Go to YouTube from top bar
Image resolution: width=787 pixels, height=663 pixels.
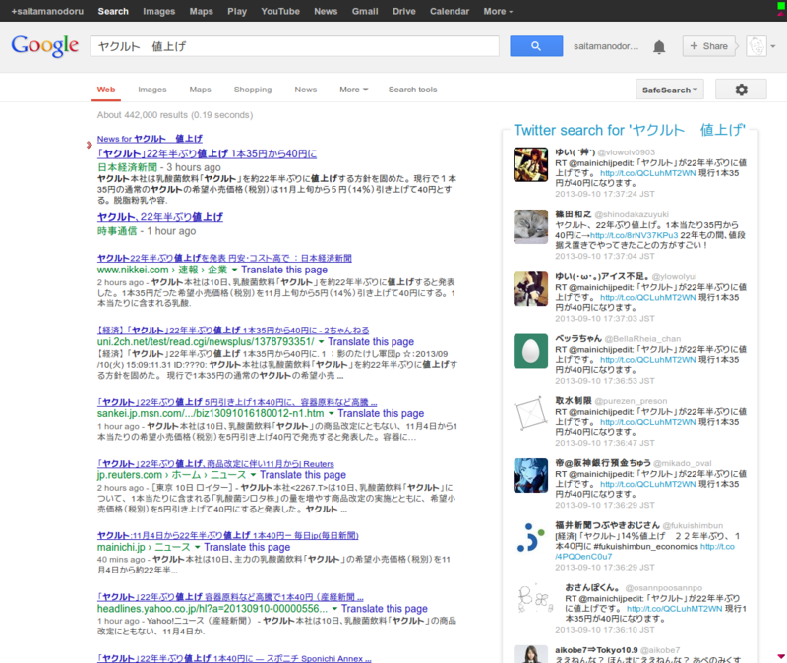click(x=280, y=11)
